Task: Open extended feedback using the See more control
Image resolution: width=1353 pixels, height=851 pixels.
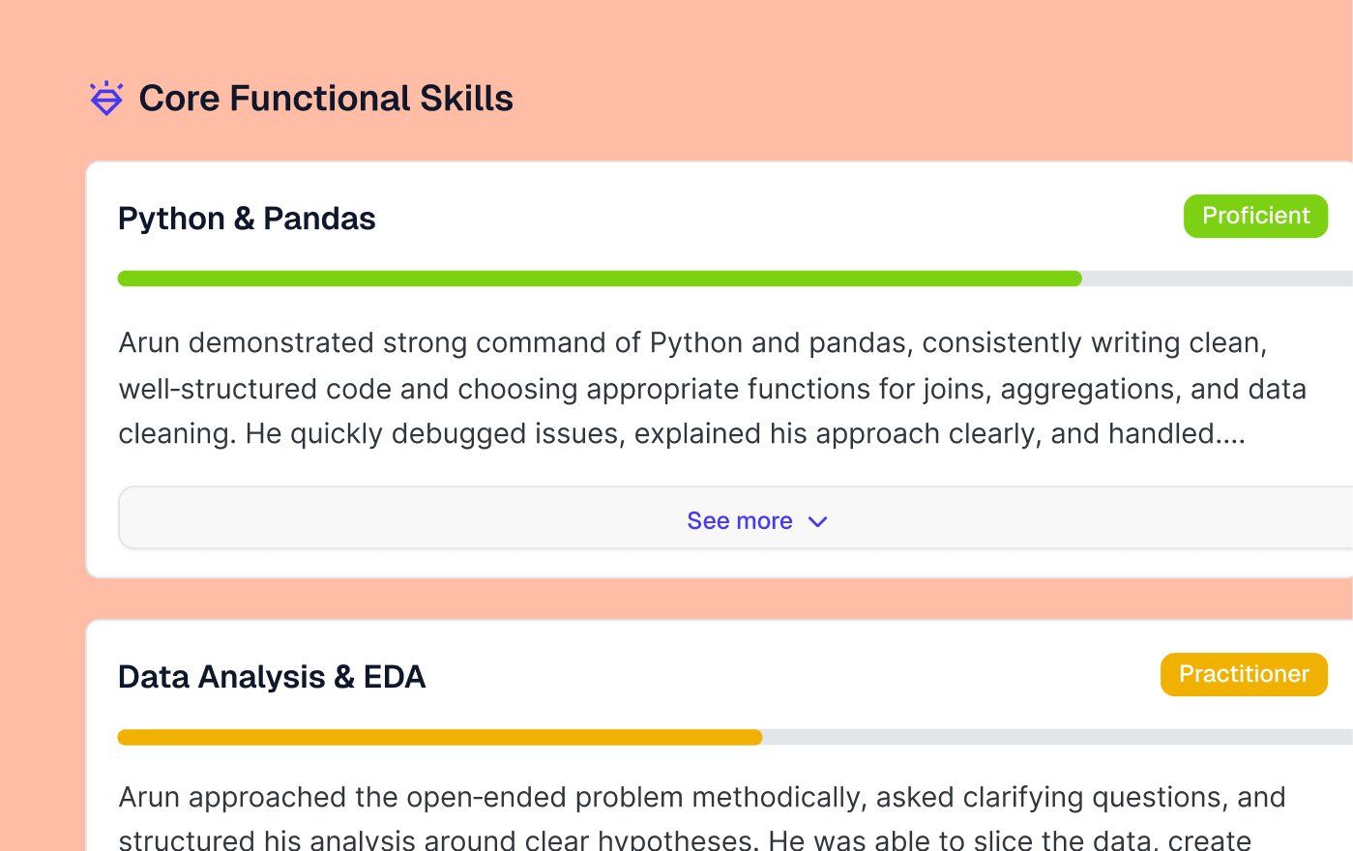Action: 740,520
